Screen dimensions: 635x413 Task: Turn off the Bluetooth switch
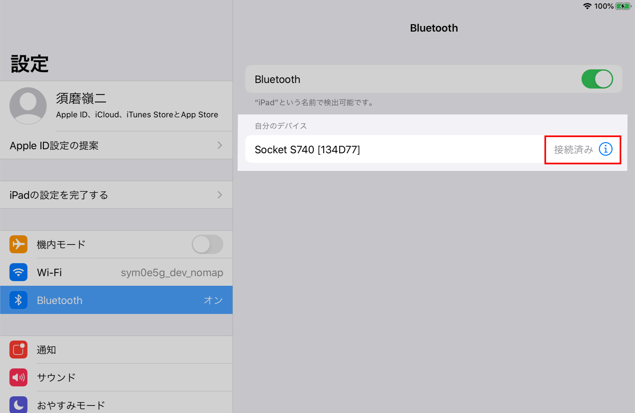click(x=597, y=79)
